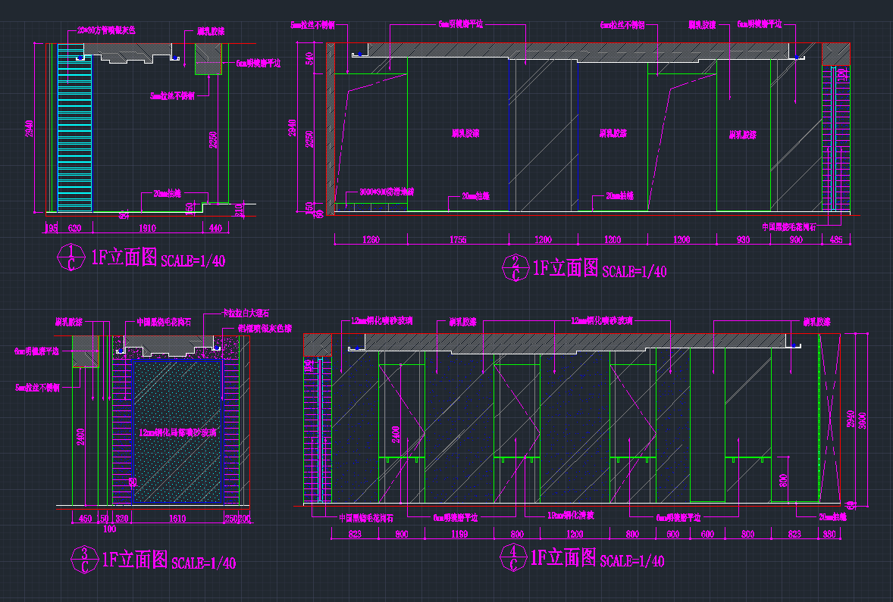The width and height of the screenshot is (893, 602).
Task: Select the 2/C section marker symbol
Action: (515, 268)
